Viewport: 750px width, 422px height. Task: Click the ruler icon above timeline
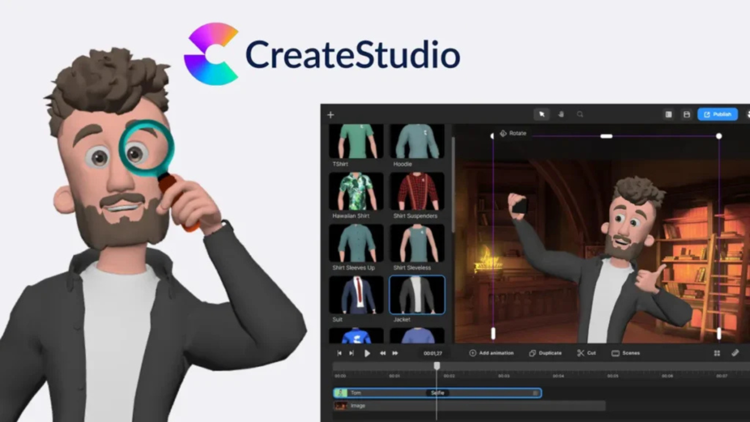point(735,353)
